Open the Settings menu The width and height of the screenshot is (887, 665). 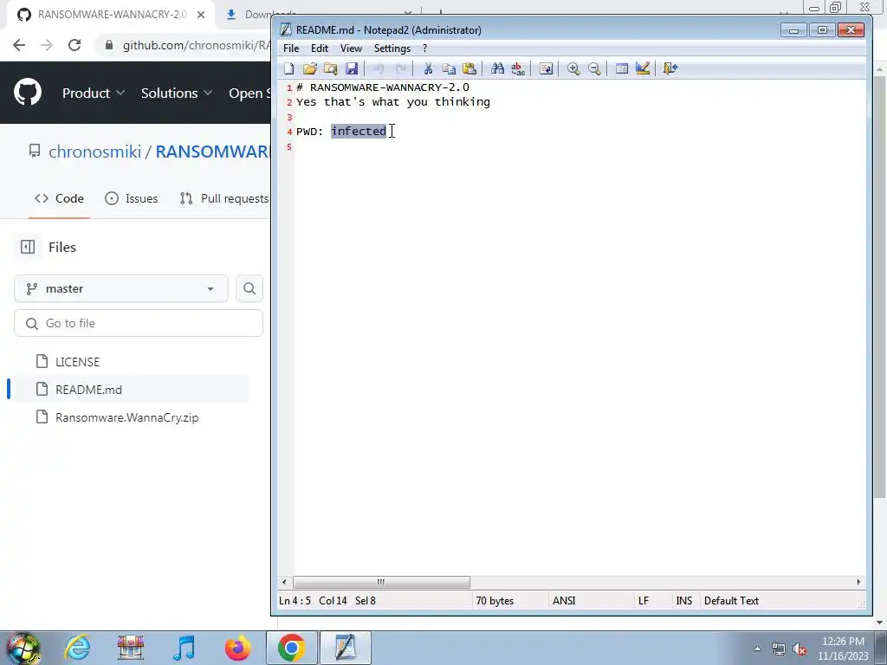[392, 48]
